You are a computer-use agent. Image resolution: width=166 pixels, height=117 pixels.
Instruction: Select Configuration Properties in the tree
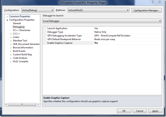[x=22, y=20]
